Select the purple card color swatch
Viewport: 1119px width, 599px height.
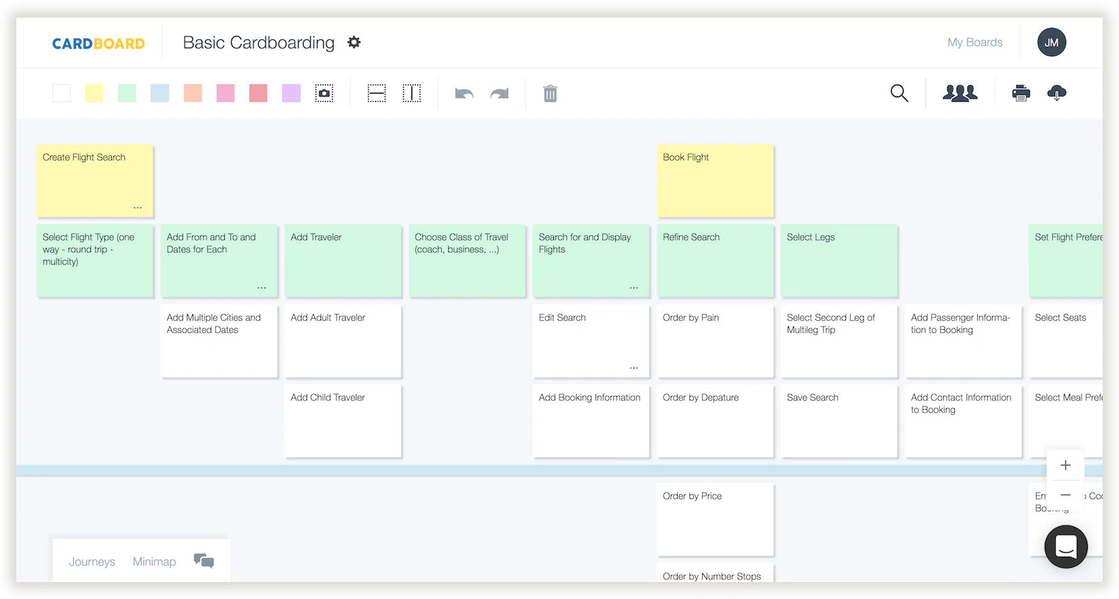click(x=291, y=93)
